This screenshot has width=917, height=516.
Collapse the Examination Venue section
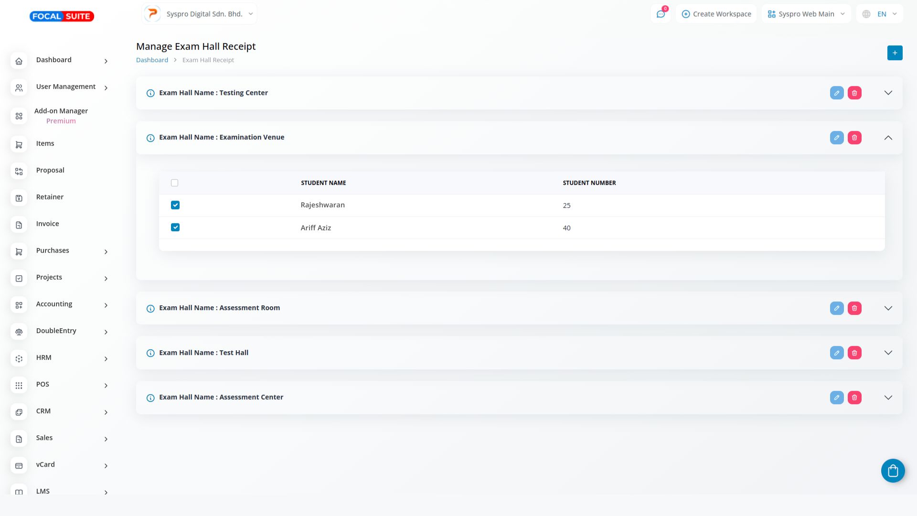pos(888,138)
